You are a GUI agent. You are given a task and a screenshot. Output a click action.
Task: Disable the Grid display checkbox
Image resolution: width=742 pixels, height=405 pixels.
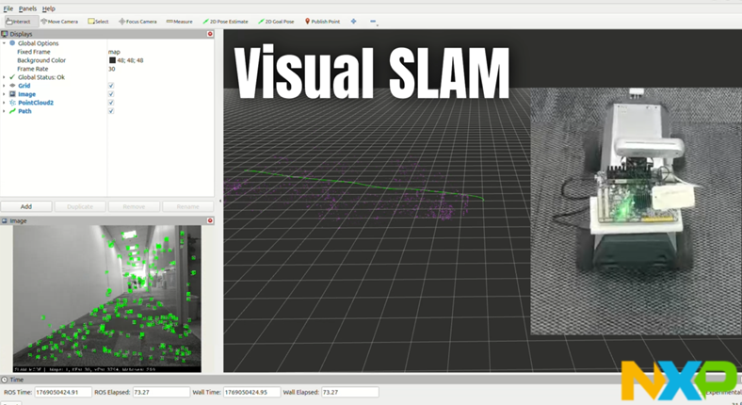[111, 86]
